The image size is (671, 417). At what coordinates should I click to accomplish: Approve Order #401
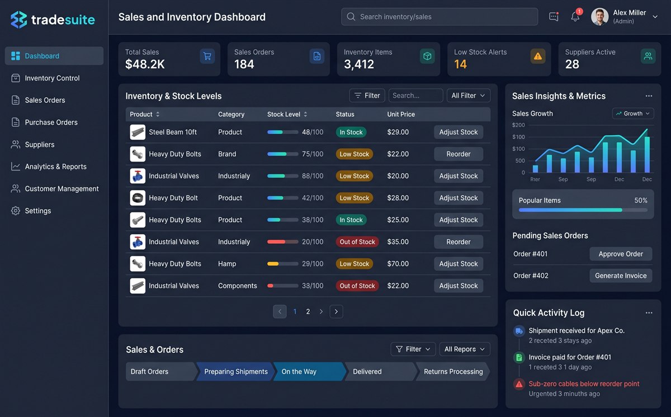621,254
